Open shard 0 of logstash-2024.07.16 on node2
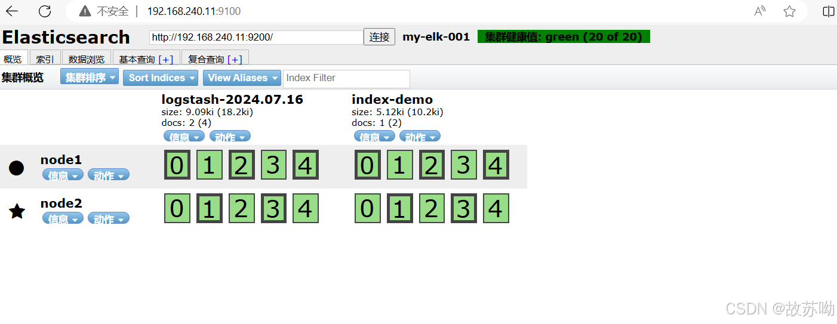 point(177,208)
